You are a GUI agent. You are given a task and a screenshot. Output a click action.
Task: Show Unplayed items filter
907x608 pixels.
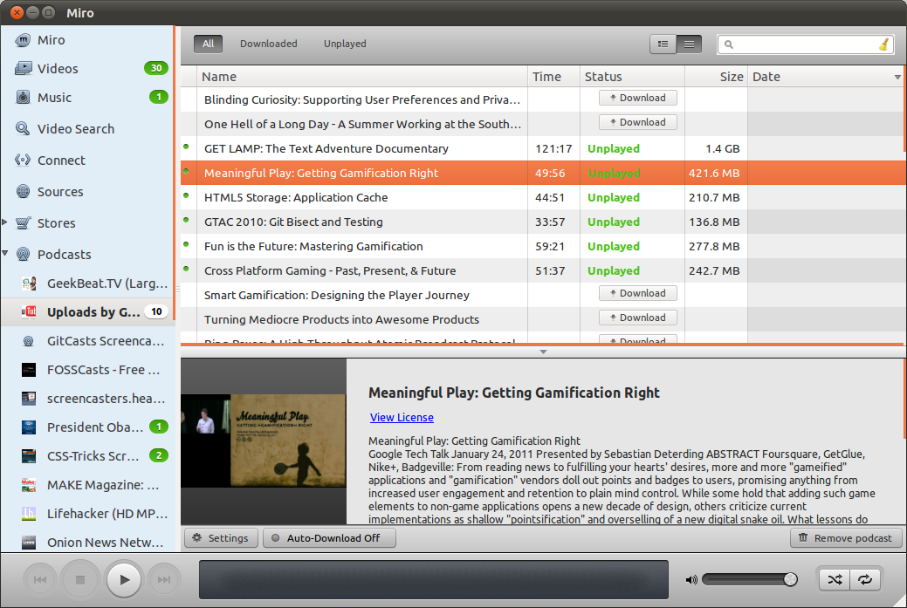point(345,44)
